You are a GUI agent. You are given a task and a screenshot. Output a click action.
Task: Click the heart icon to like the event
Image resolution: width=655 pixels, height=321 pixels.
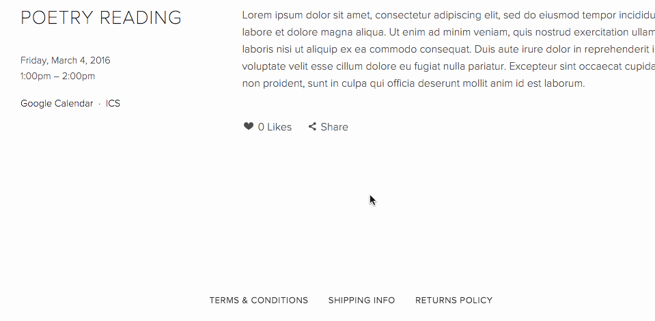tap(249, 126)
